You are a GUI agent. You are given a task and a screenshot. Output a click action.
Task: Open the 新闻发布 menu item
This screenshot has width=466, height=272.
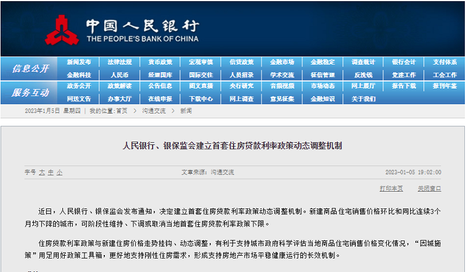(x=79, y=62)
